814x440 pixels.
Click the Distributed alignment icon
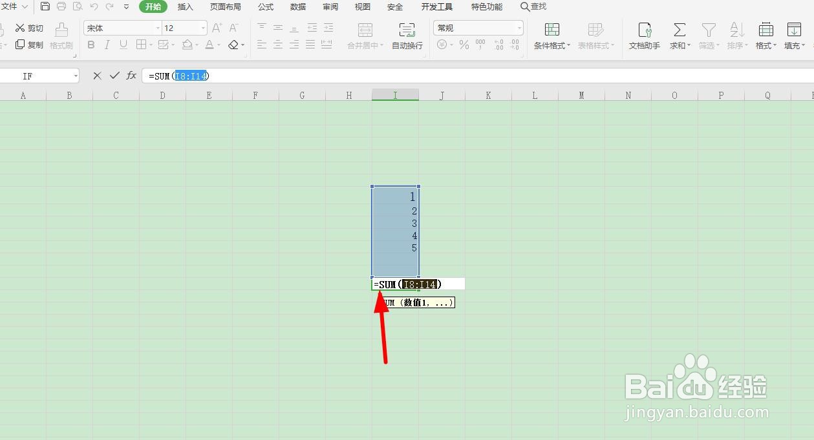click(x=327, y=45)
